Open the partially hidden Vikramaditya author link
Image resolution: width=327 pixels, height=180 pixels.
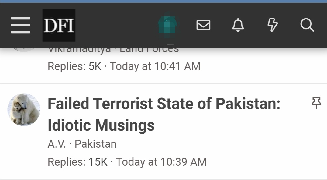coord(79,50)
